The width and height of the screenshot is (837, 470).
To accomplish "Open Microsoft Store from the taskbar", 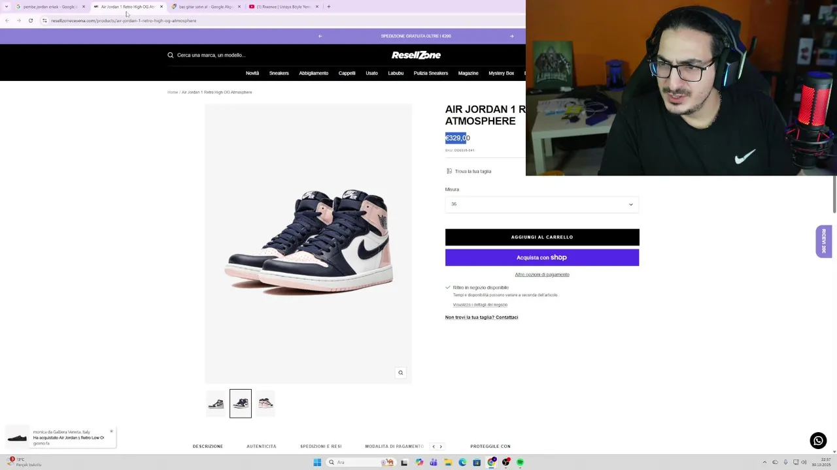I will click(x=477, y=462).
